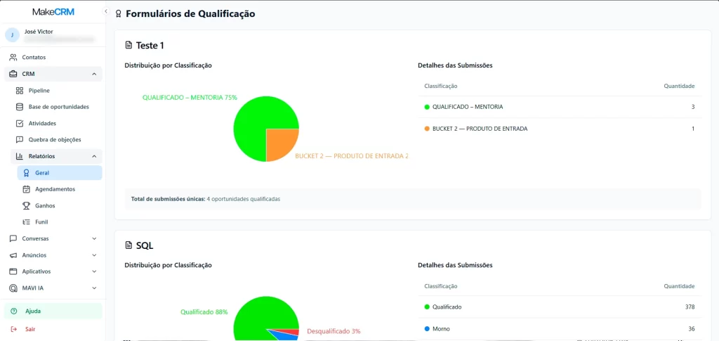
Task: Collapse the Relatórios submenu chevron
Action: click(x=94, y=156)
